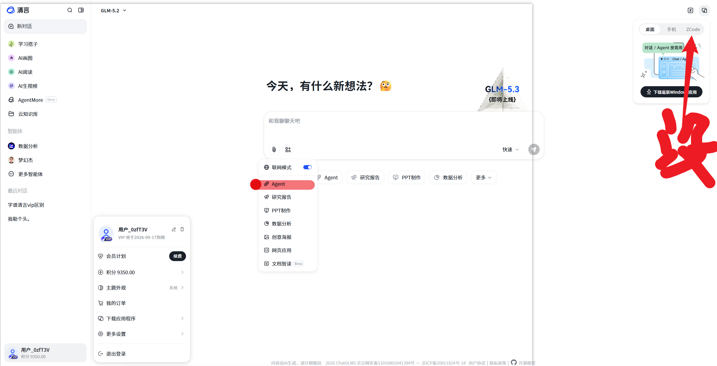Screen dimensions: 717x366
Task: Expand the 更多 chip dropdown
Action: pyautogui.click(x=484, y=178)
